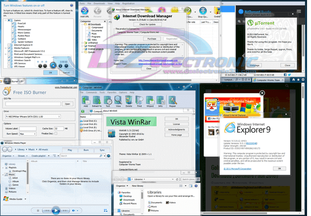This screenshot has height=216, width=311.
Task: Open the Commands menu in WinRAR
Action: [91, 92]
